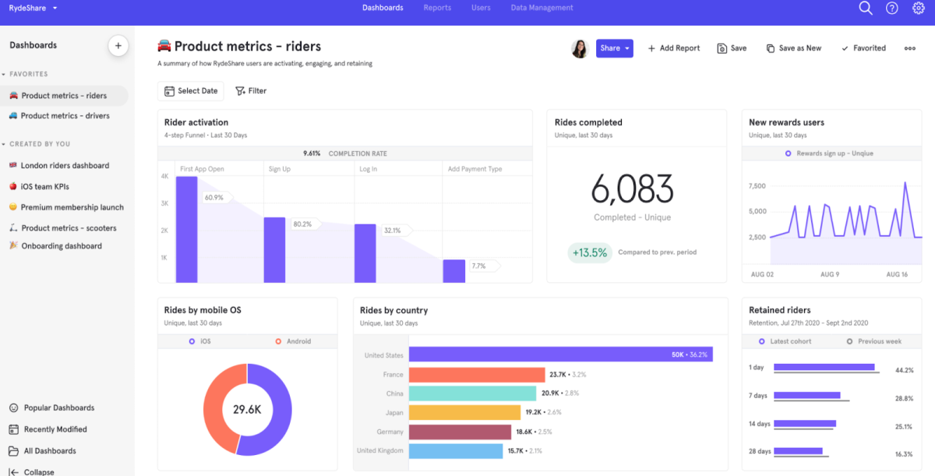Screen dimensions: 935x476
Task: Select Product metrics - riders dashboard
Action: [65, 96]
